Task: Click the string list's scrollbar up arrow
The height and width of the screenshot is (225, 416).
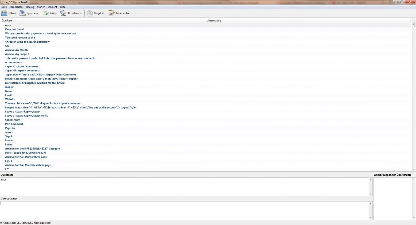Action: [414, 20]
